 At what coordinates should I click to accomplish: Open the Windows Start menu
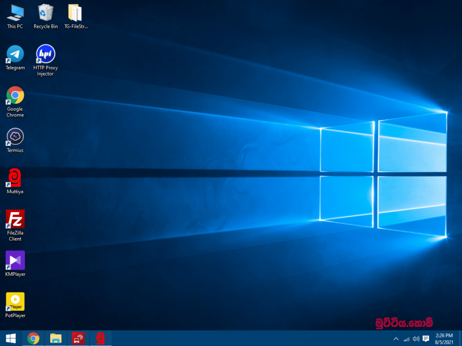pyautogui.click(x=10, y=339)
